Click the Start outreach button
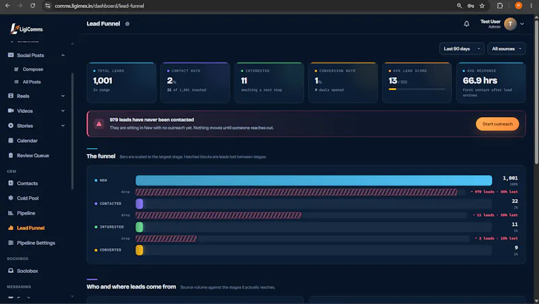Screen dimensions: 539x304 [497, 124]
